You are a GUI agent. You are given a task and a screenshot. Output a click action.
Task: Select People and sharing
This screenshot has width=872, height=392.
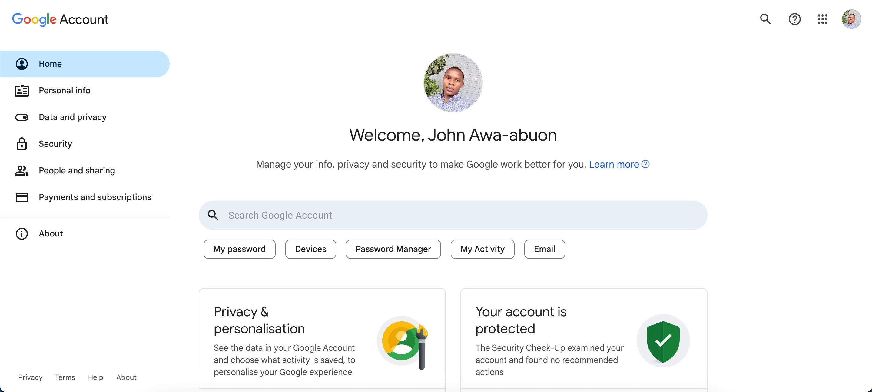click(x=77, y=170)
